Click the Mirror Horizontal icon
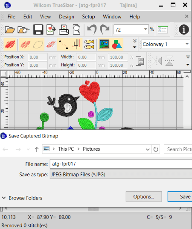The image size is (192, 229). pyautogui.click(x=157, y=61)
